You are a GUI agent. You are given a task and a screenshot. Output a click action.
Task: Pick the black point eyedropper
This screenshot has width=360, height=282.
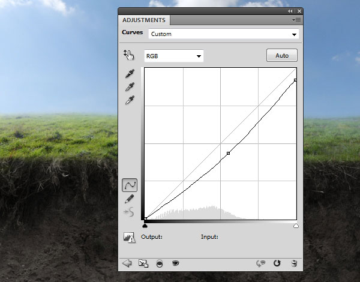(x=130, y=73)
